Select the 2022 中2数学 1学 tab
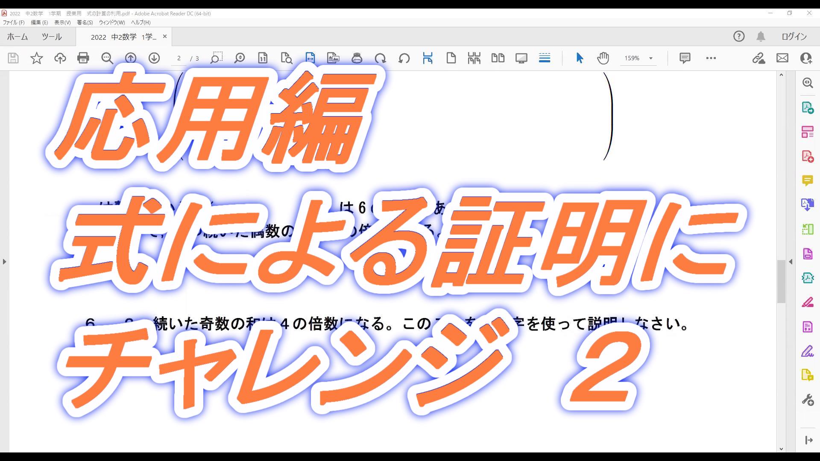Image resolution: width=820 pixels, height=461 pixels. [x=123, y=36]
